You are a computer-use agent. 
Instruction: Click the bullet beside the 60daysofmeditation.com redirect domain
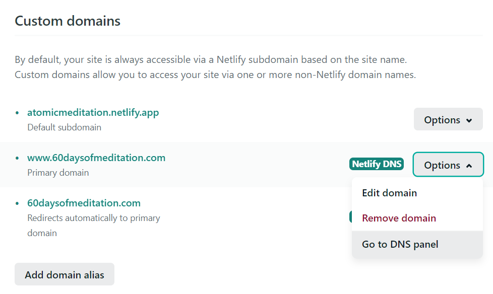click(x=17, y=203)
